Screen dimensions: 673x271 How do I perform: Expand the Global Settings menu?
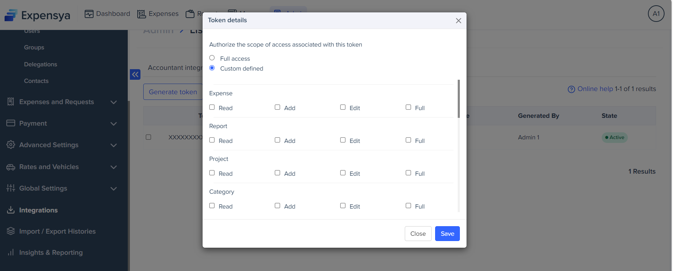pyautogui.click(x=113, y=188)
